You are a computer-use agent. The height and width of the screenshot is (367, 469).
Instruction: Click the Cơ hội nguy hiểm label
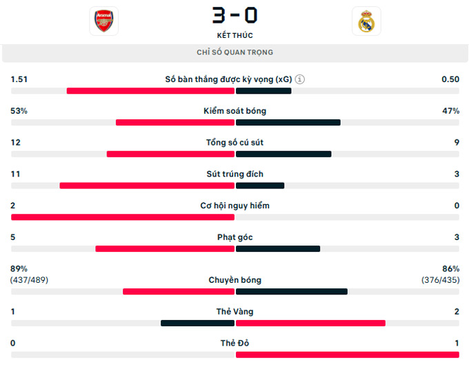234,206
